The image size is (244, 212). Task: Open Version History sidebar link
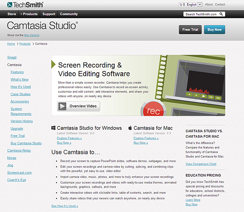pos(22,121)
